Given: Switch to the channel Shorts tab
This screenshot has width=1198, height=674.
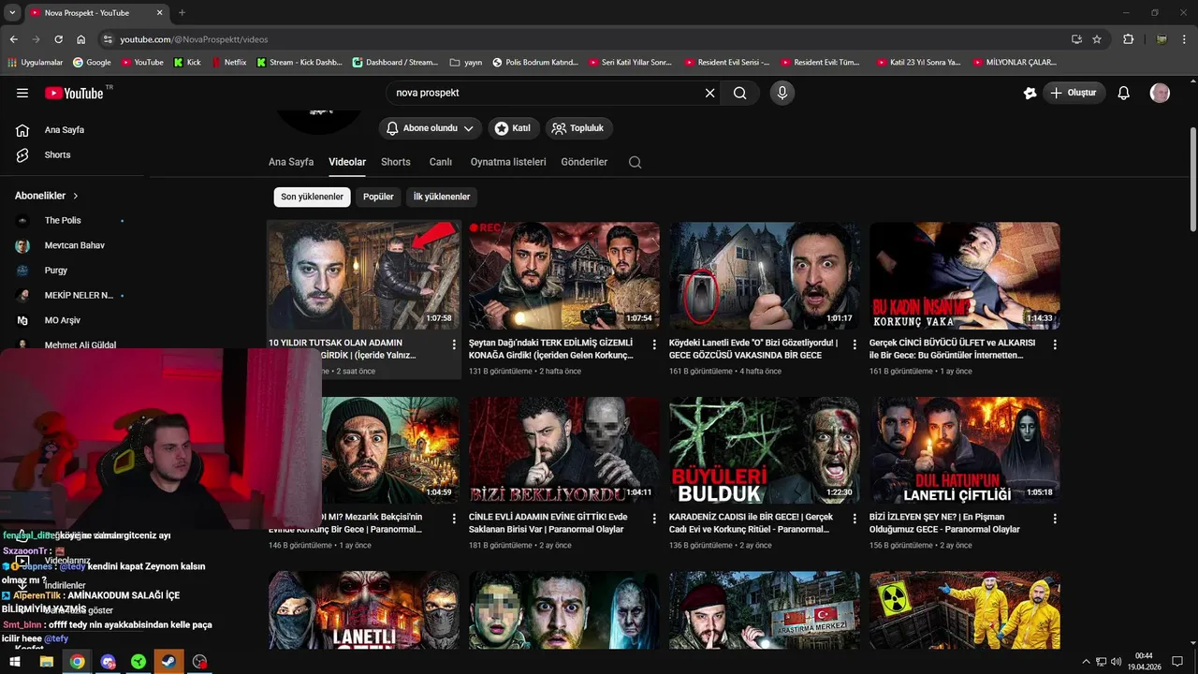Looking at the screenshot, I should coord(396,162).
